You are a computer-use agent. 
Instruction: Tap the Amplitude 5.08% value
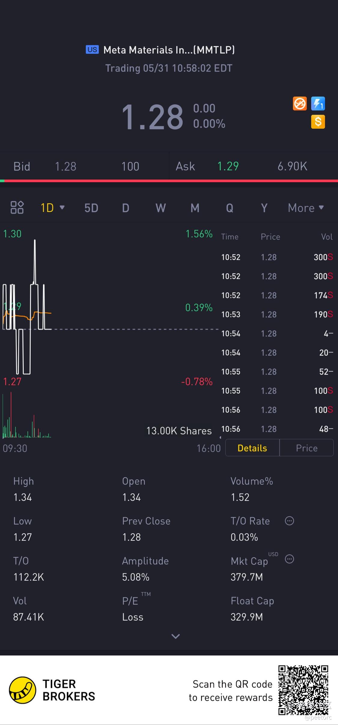[136, 577]
